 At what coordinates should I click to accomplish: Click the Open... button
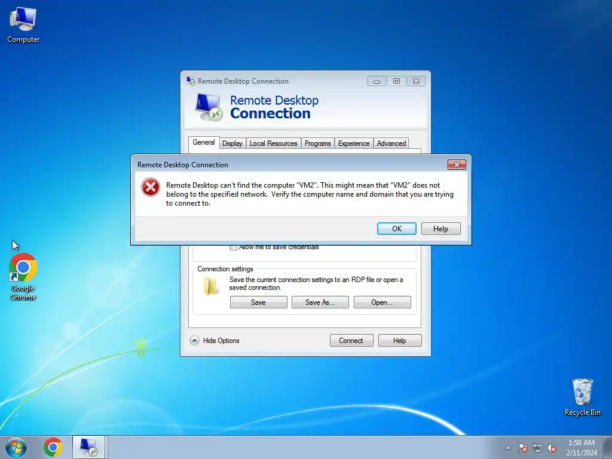click(x=382, y=302)
